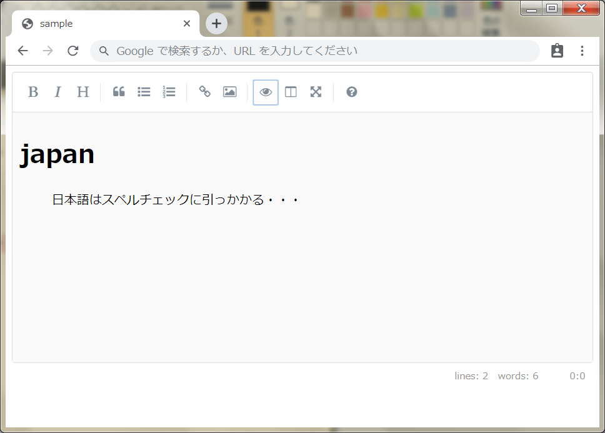Create a bulleted list

tap(144, 92)
